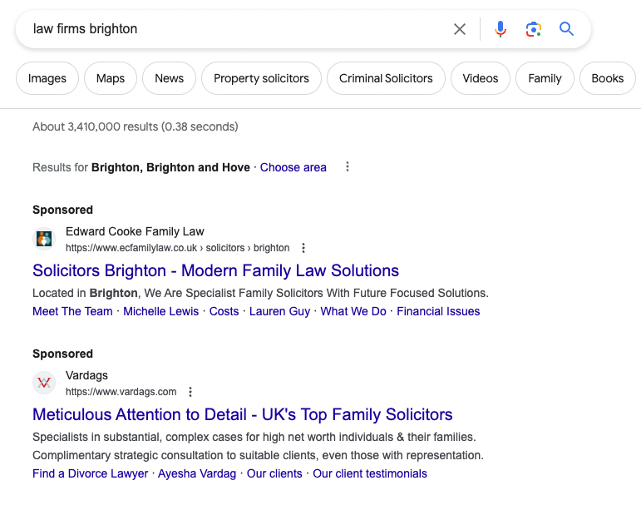641x505 pixels.
Task: Open 'Solicitors Brighton - Modern Family Law Solutions'
Action: pyautogui.click(x=215, y=270)
